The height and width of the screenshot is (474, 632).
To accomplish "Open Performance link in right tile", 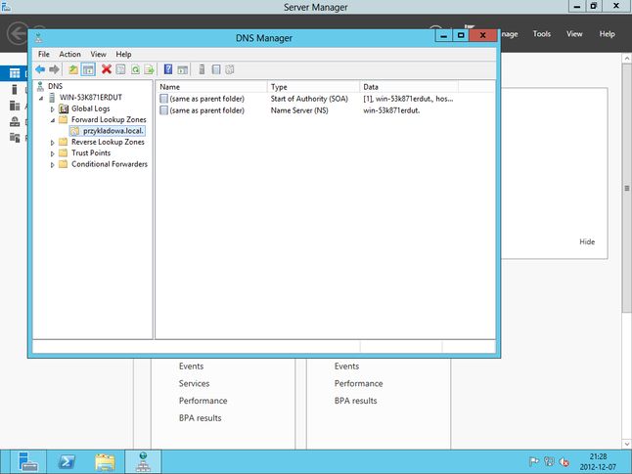I will [x=358, y=383].
